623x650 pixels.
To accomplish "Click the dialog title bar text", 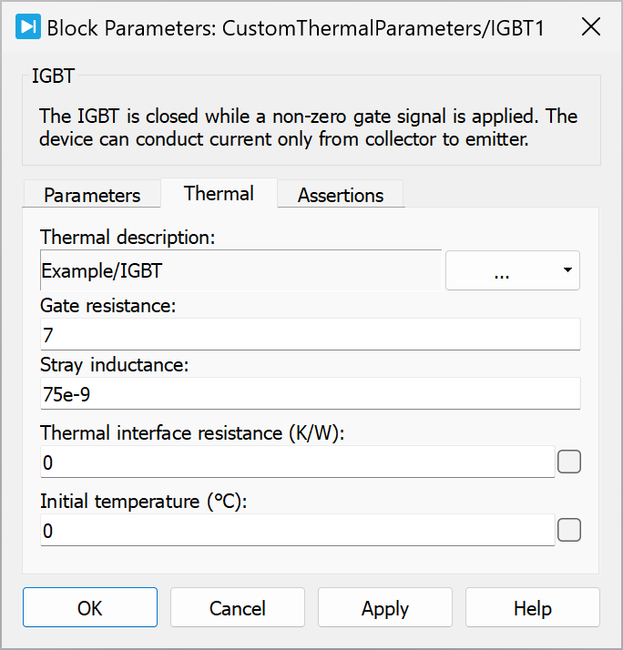I will pyautogui.click(x=295, y=27).
